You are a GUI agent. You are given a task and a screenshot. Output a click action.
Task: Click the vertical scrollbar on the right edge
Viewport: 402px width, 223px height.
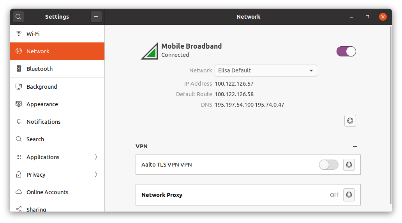[x=390, y=117]
